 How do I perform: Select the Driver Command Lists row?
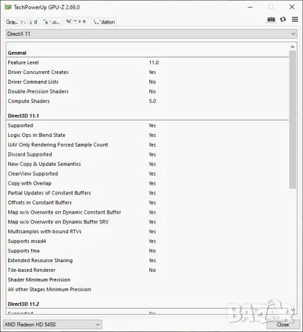point(147,82)
